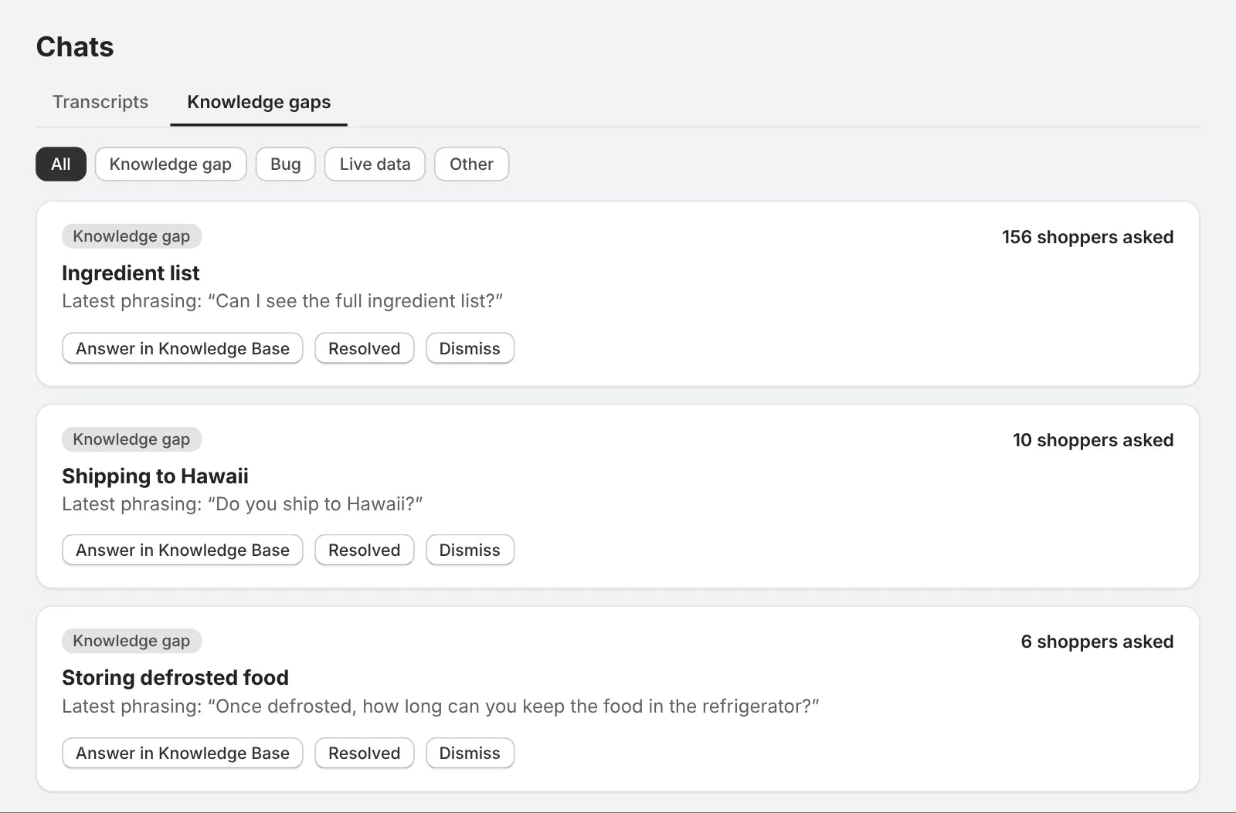The image size is (1236, 813).
Task: Click the 10 shoppers asked count
Action: pyautogui.click(x=1093, y=440)
